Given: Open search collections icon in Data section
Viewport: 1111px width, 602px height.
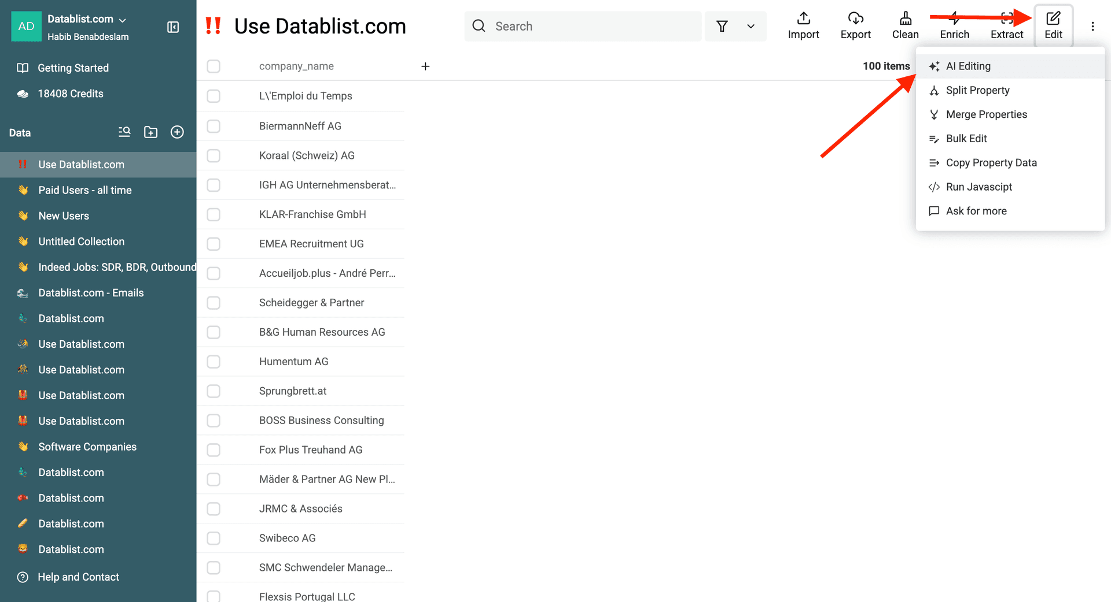Looking at the screenshot, I should click(x=124, y=132).
